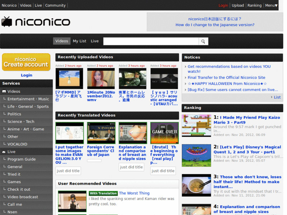Click the 【ｙｕｕ】サリシノハラ video title
The image size is (287, 215).
[x=164, y=98]
